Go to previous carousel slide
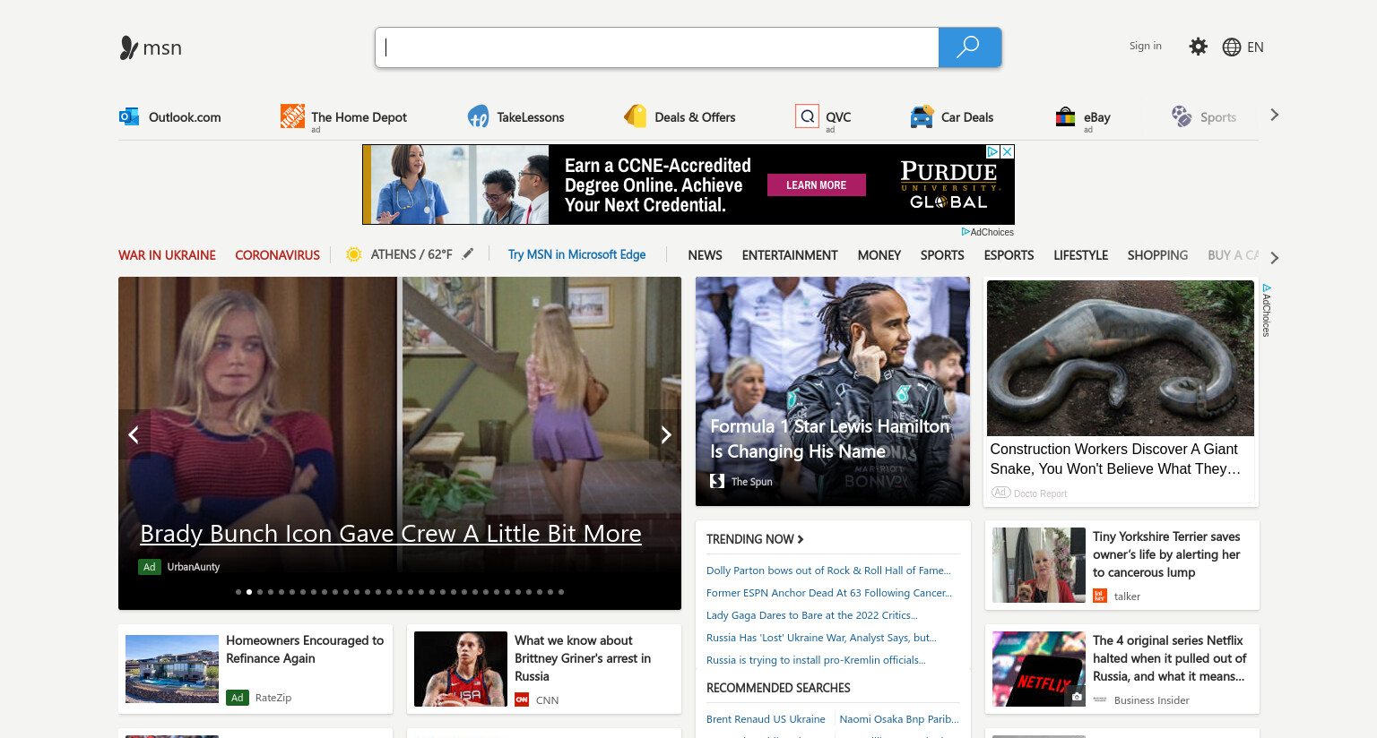 [x=134, y=434]
